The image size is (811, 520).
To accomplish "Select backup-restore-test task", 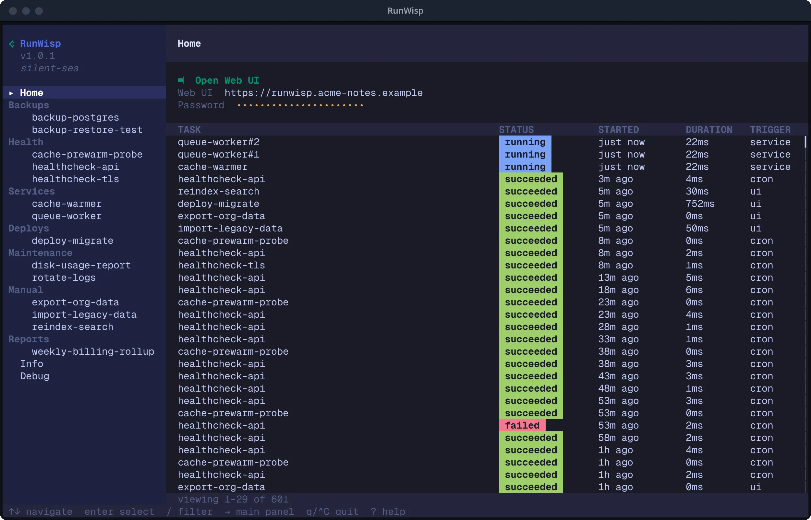I will 87,130.
